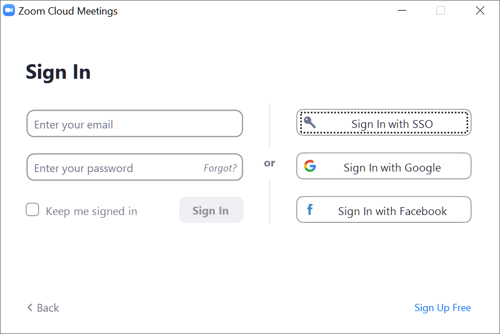Click the disabled maximize window button
The width and height of the screenshot is (500, 334).
pos(441,11)
